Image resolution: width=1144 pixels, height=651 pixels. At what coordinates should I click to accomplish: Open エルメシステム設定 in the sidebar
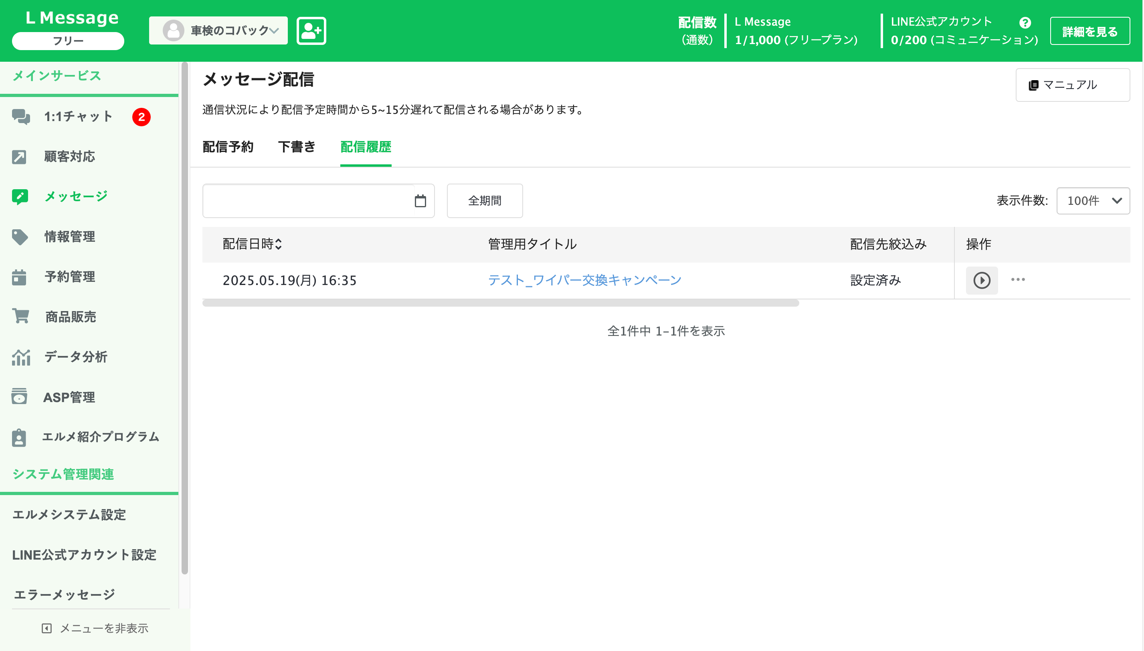coord(69,515)
